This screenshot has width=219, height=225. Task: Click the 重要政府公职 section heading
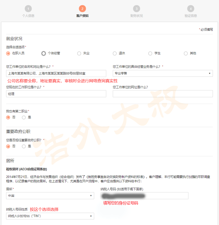point(18,131)
